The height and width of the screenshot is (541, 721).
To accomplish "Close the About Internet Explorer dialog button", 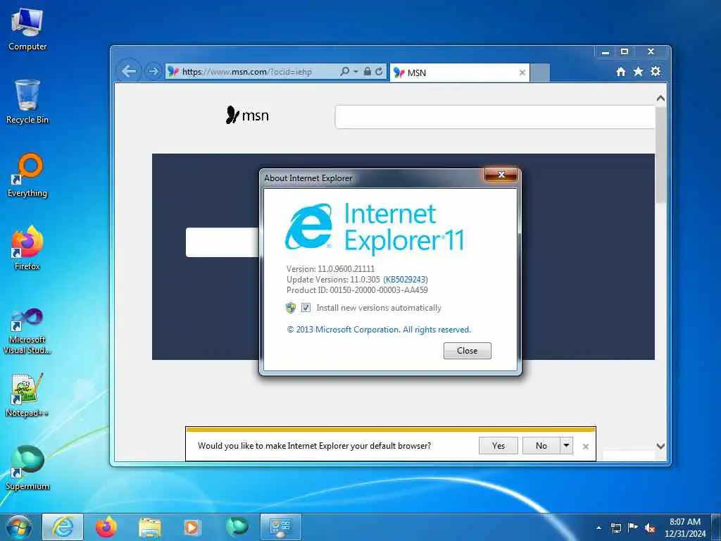I will click(x=468, y=351).
